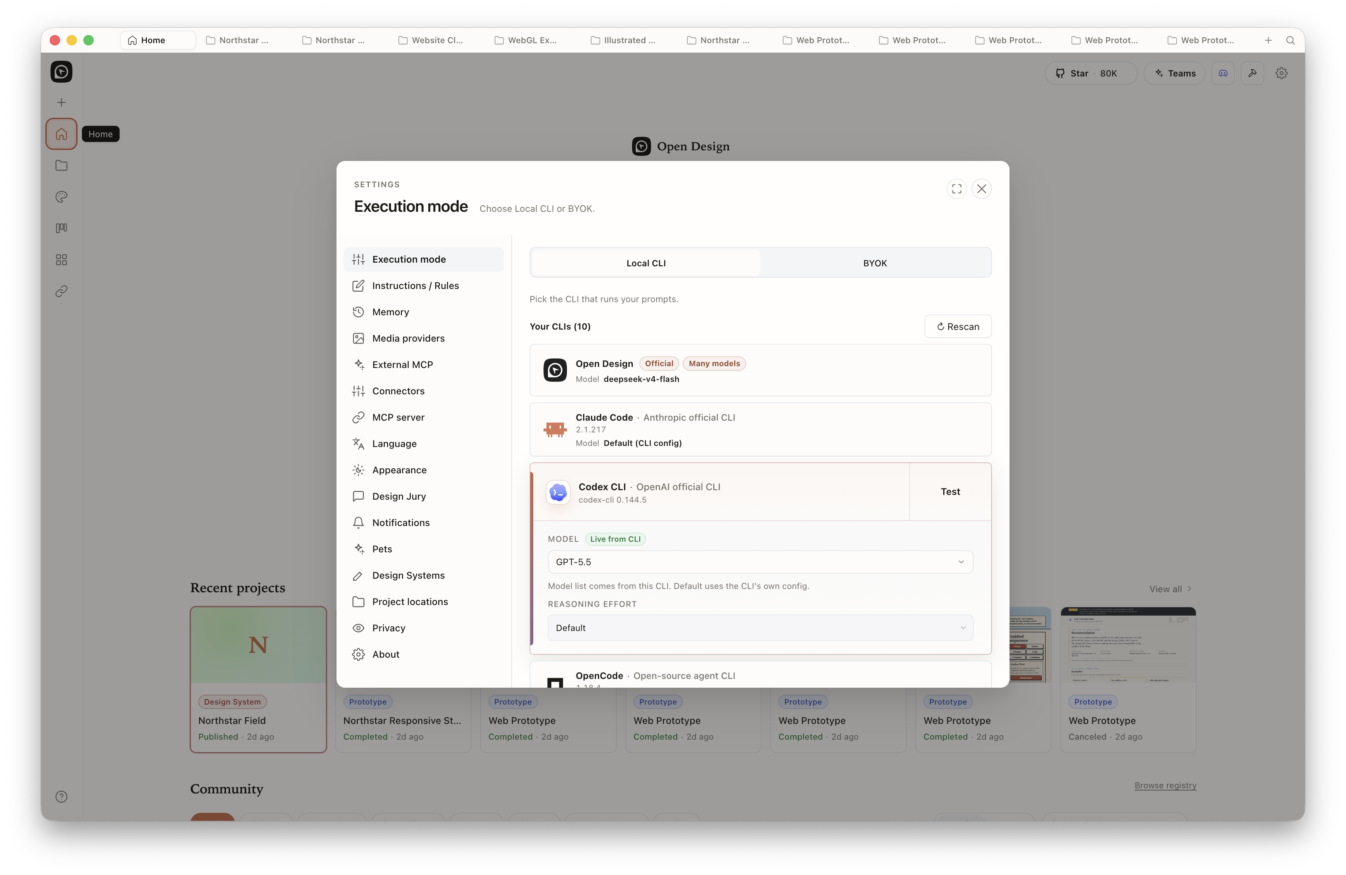Open Memory settings section
Screen dimensions: 1346x875
pos(424,312)
